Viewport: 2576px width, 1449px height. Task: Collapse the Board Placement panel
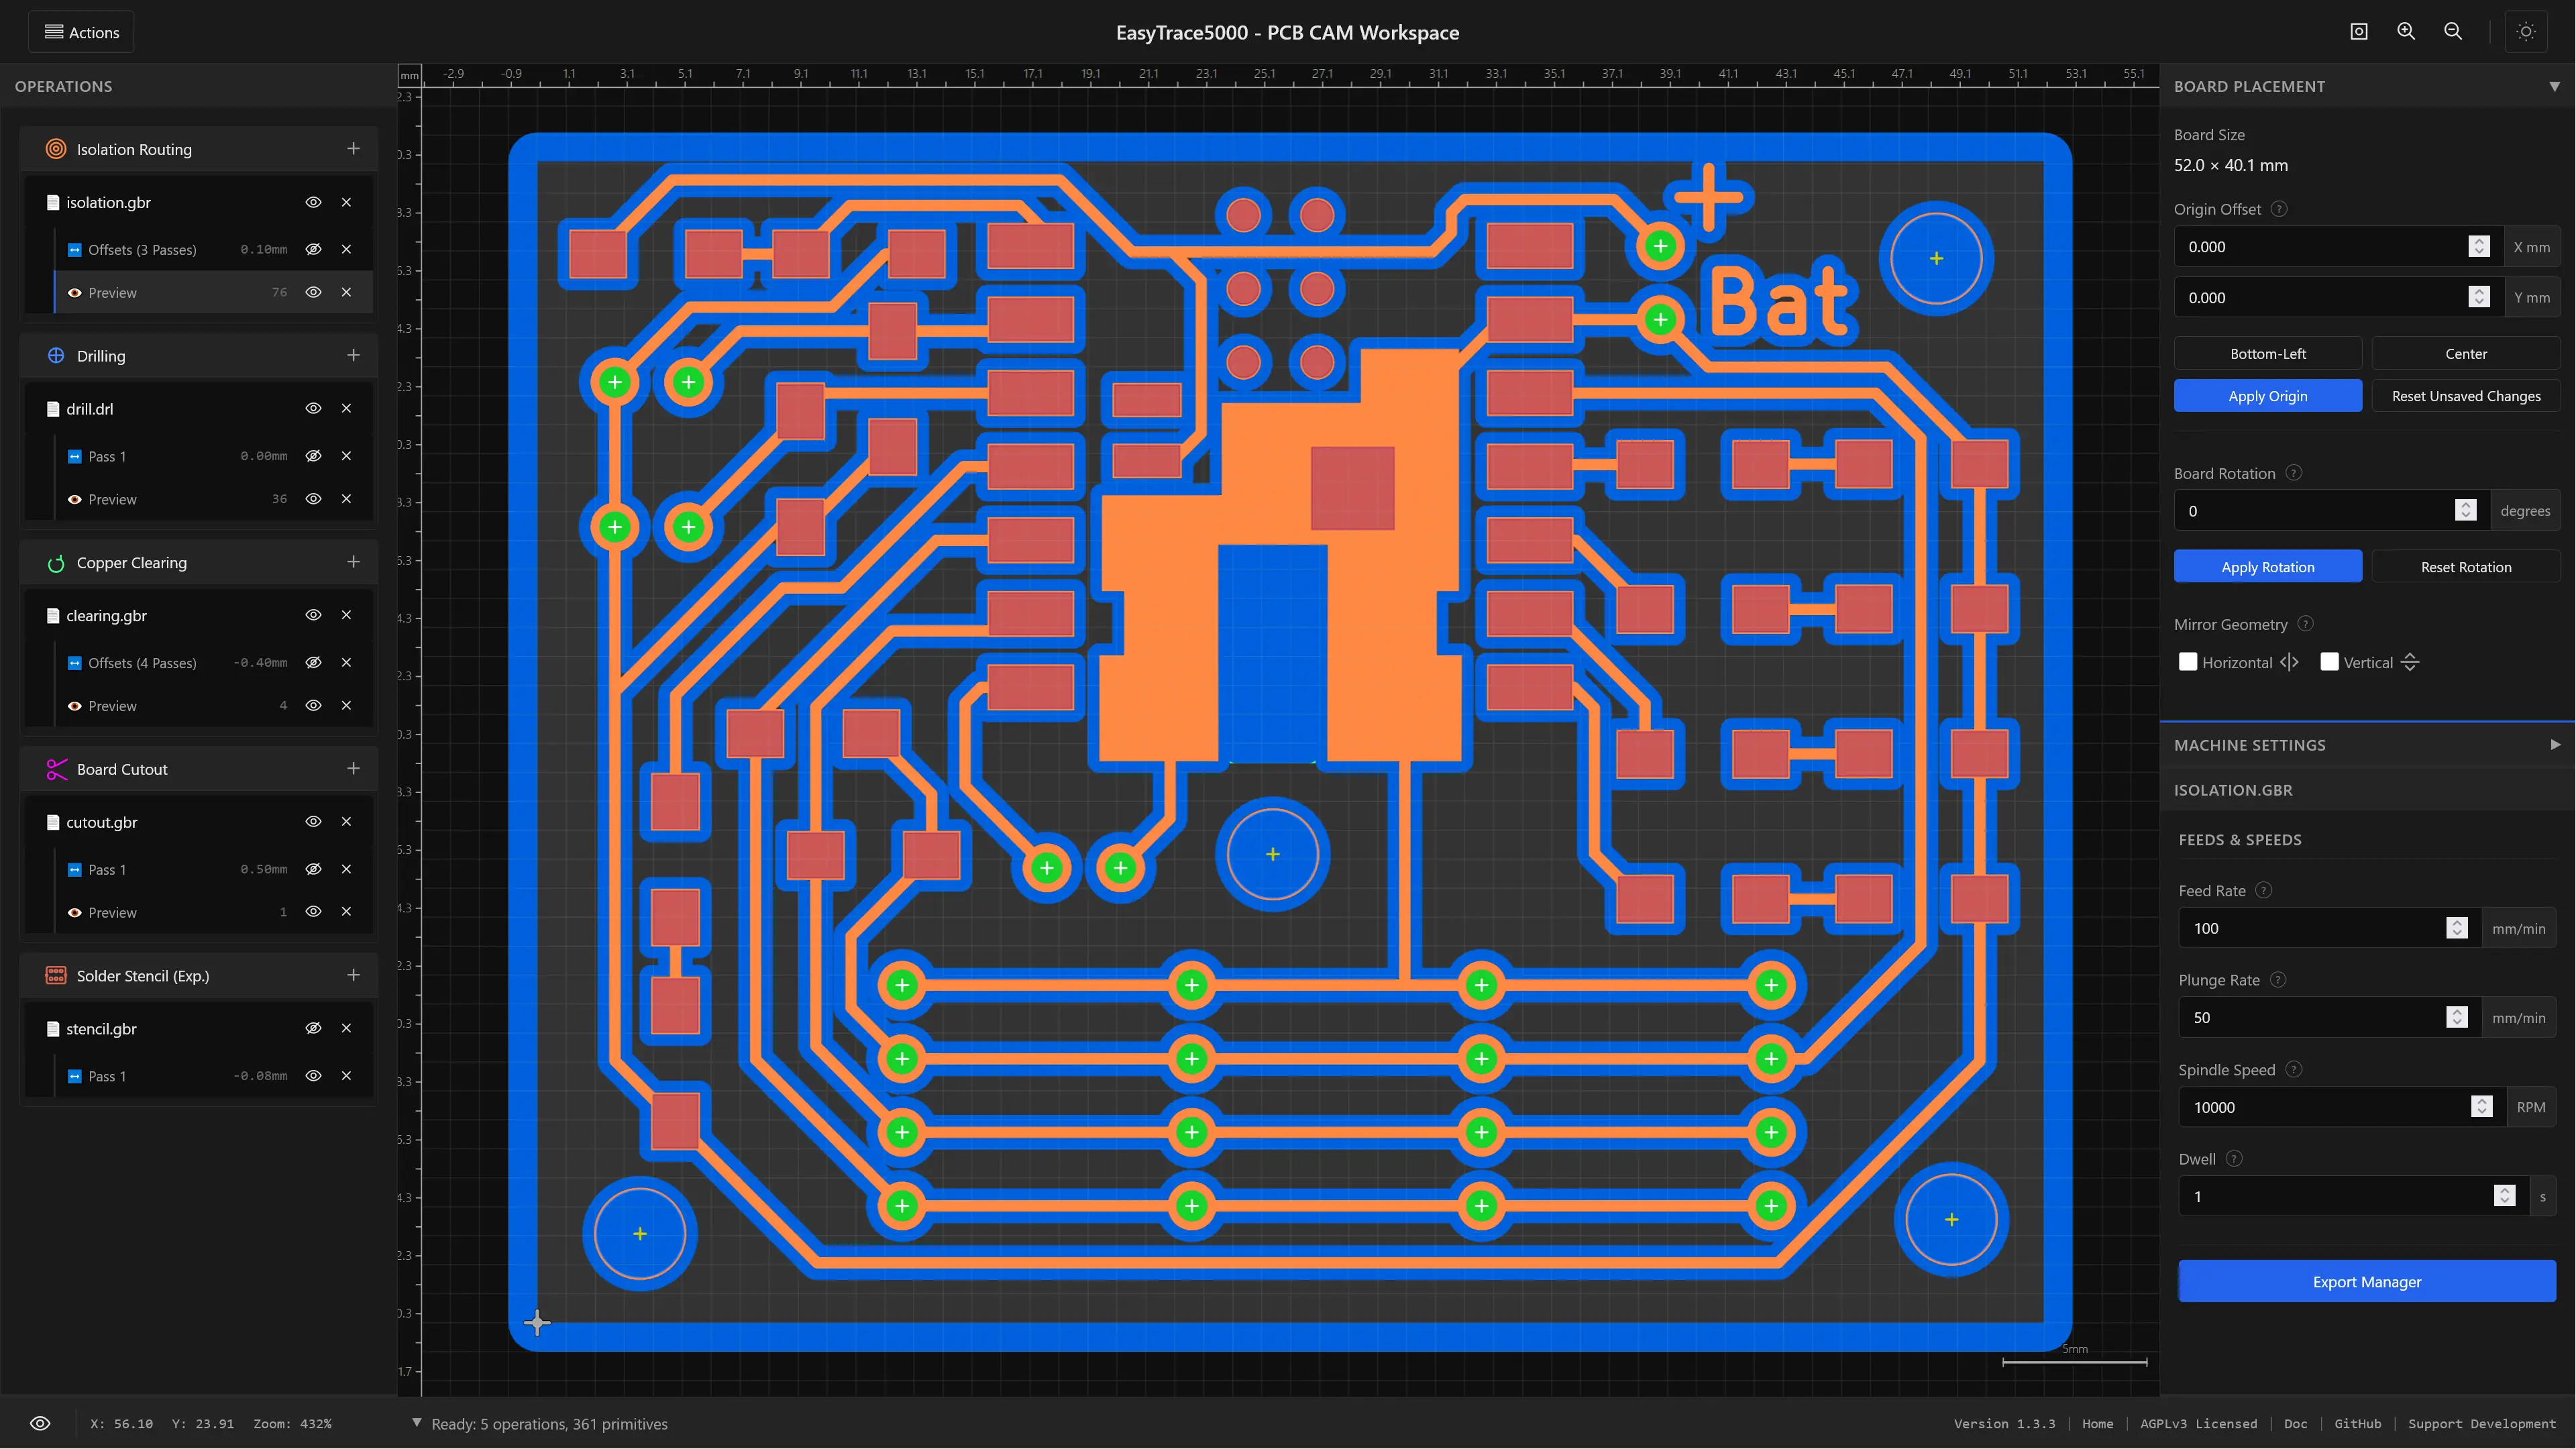click(2554, 86)
